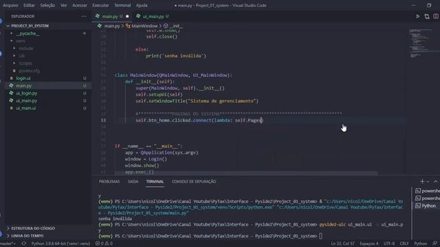Click the unsaved dot on main.py tab
The height and width of the screenshot is (247, 440).
click(x=127, y=16)
